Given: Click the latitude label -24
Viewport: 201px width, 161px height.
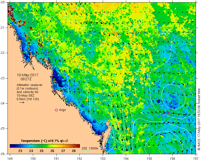Looking at the screenshot, I should point(2,103).
